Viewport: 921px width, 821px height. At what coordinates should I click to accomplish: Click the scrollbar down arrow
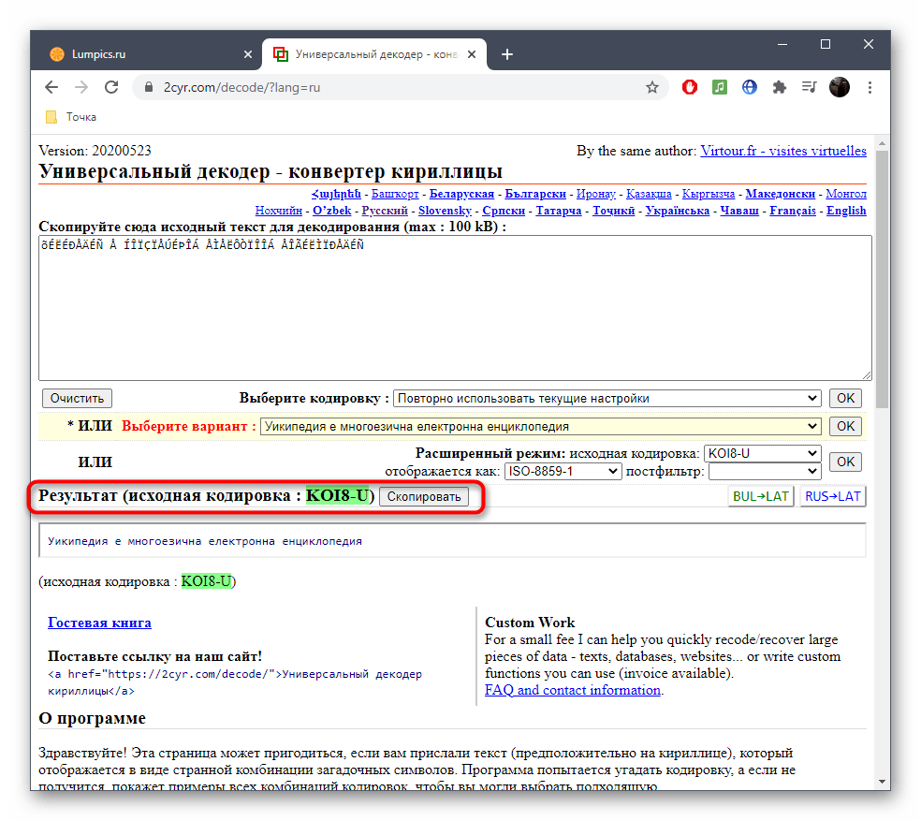(882, 783)
